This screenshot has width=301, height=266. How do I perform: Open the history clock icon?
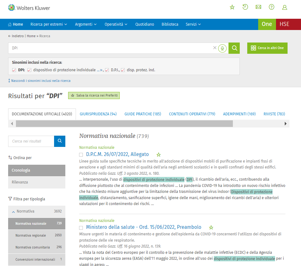pyautogui.click(x=245, y=7)
